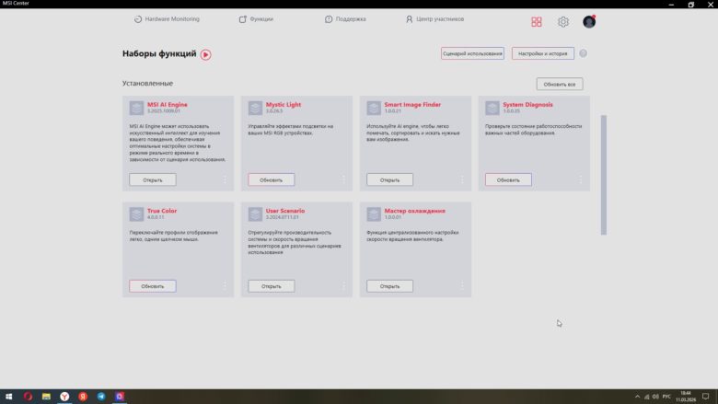Image resolution: width=718 pixels, height=404 pixels.
Task: Open Мастер охлаждения with Открыть
Action: click(389, 286)
